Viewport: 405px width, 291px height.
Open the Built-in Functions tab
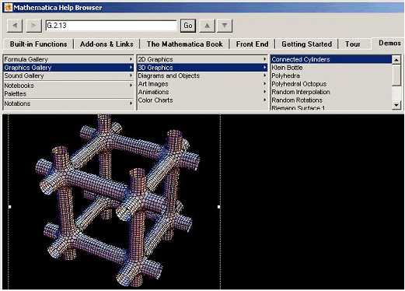click(x=38, y=44)
